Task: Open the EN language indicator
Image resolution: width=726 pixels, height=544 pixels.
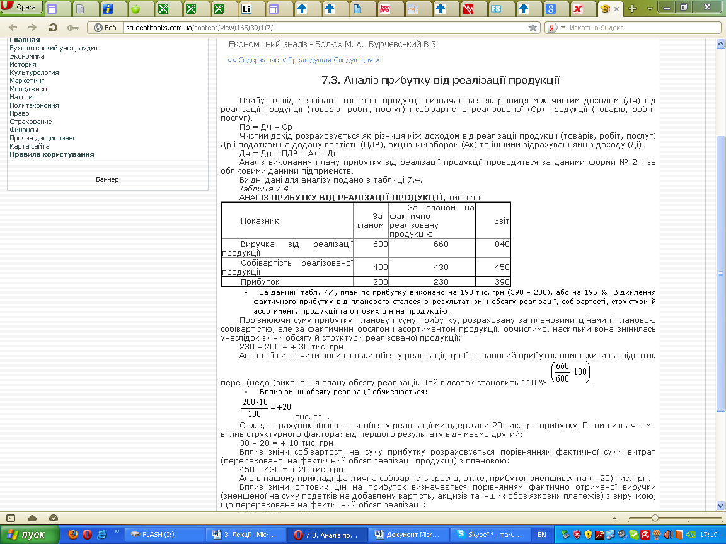Action: point(542,535)
